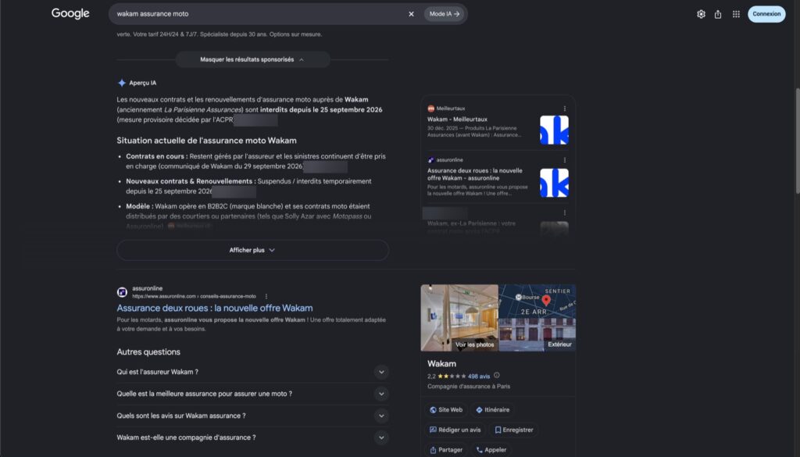Screen dimensions: 800x457
Task: Click 'Situation actuelle de l'assurance moto Wakam' heading
Action: click(x=206, y=141)
